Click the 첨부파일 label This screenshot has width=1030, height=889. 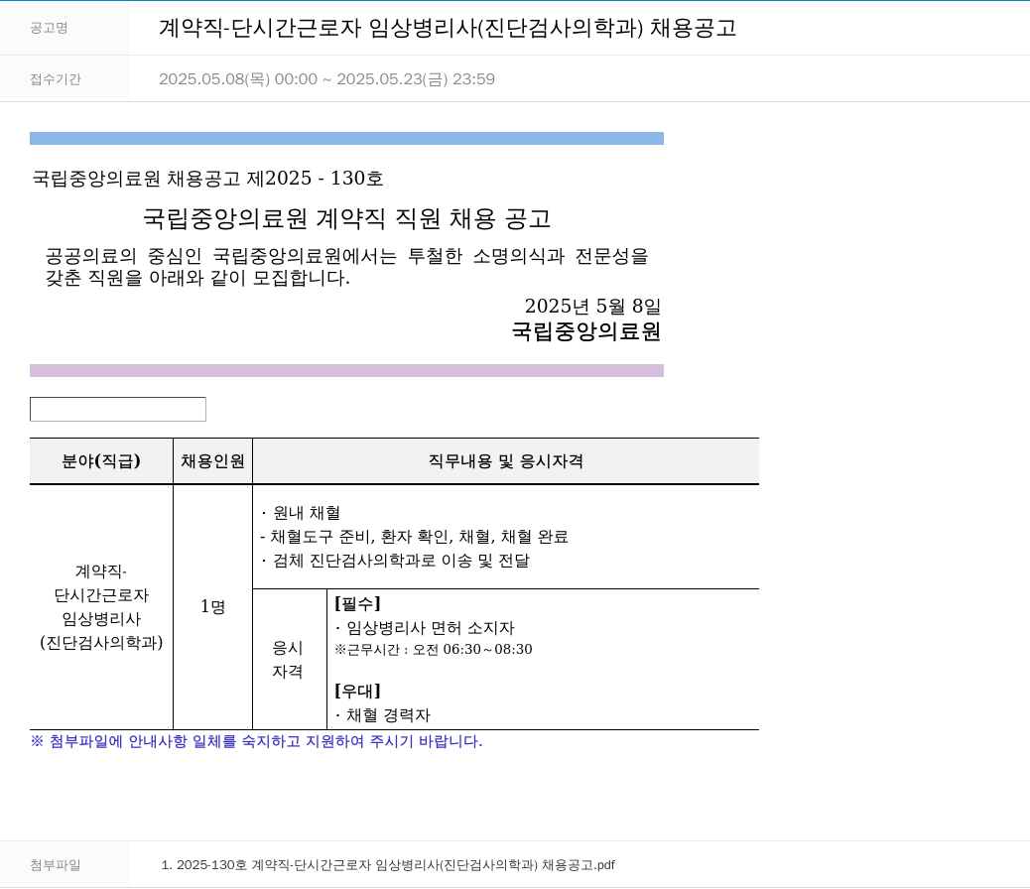56,864
